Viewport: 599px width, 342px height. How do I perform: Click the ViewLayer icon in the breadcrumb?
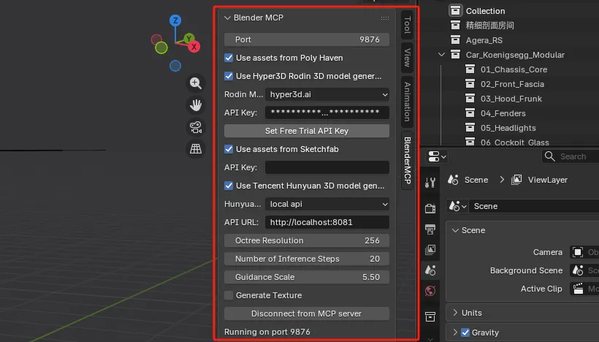(x=516, y=180)
